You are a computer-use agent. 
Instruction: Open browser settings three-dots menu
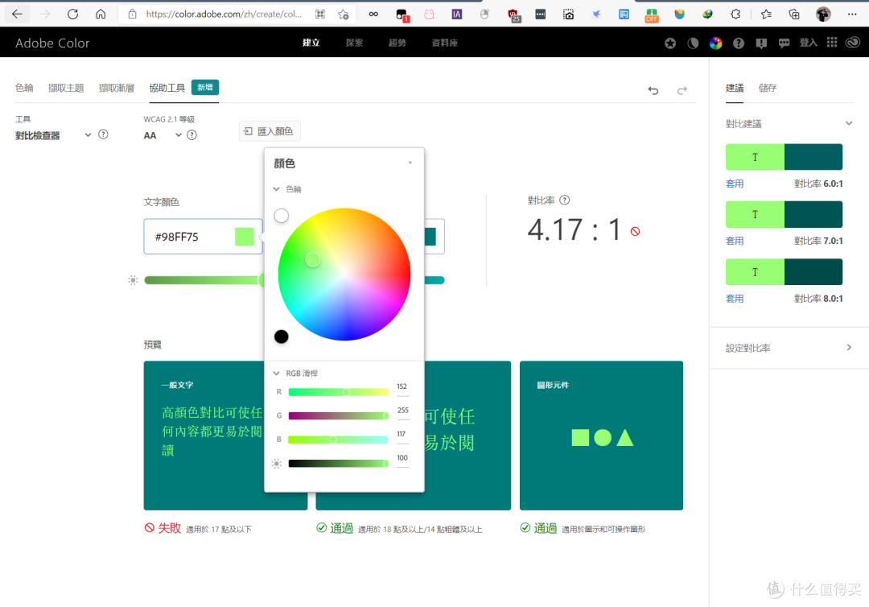tap(852, 14)
